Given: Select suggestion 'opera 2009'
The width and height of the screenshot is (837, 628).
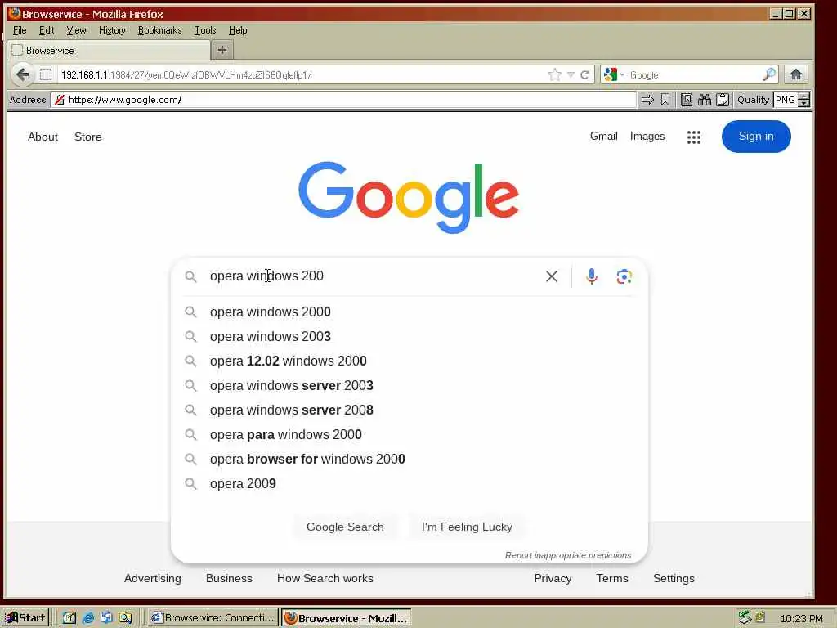Looking at the screenshot, I should (409, 484).
